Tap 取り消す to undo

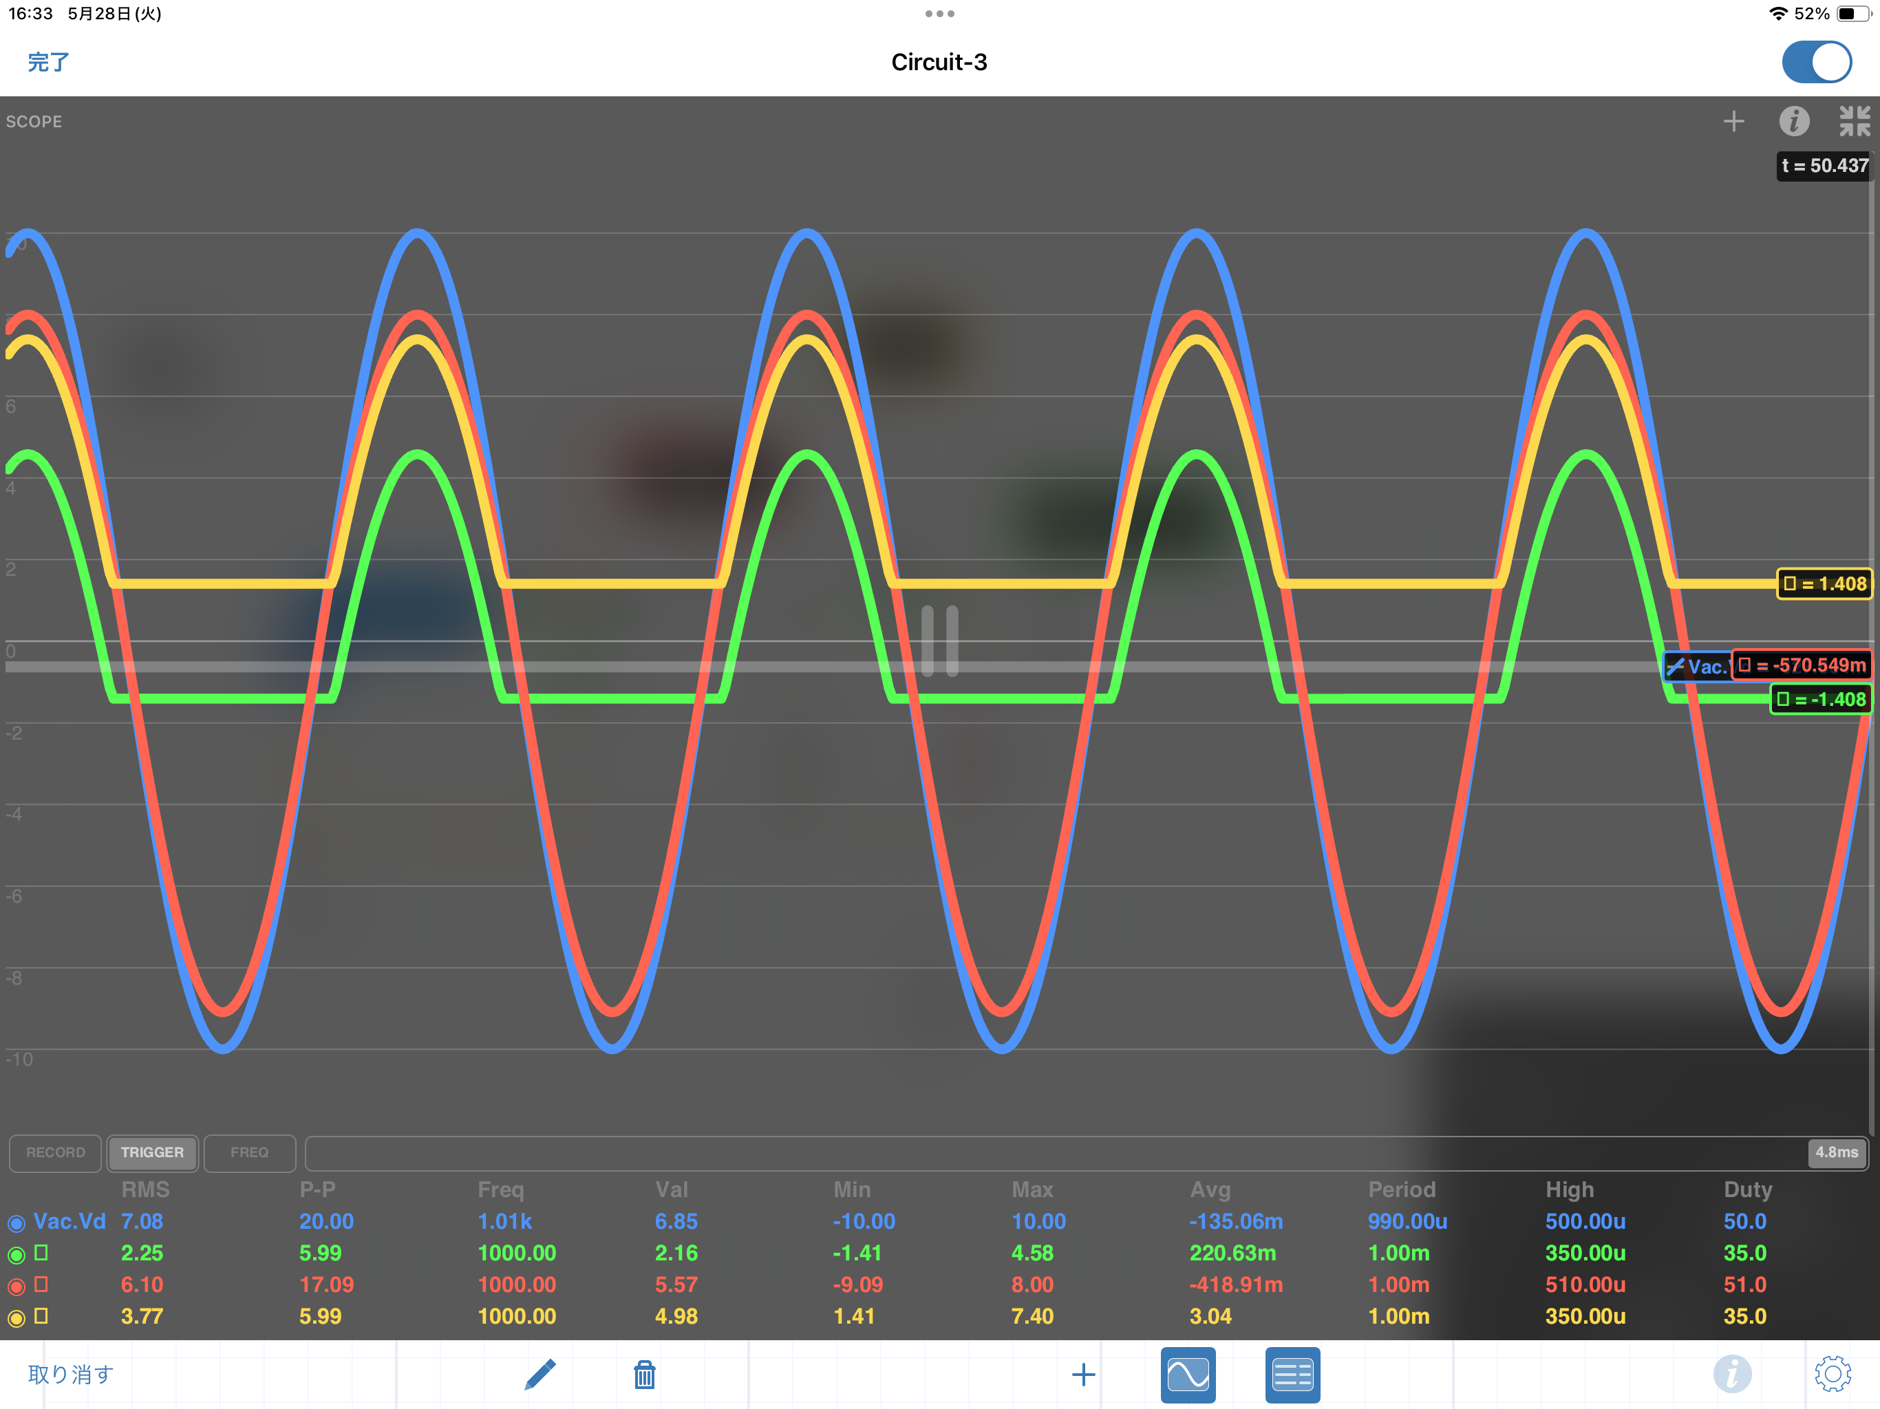[x=68, y=1374]
